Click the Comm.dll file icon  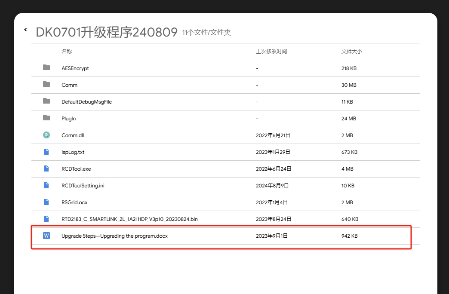coord(46,135)
